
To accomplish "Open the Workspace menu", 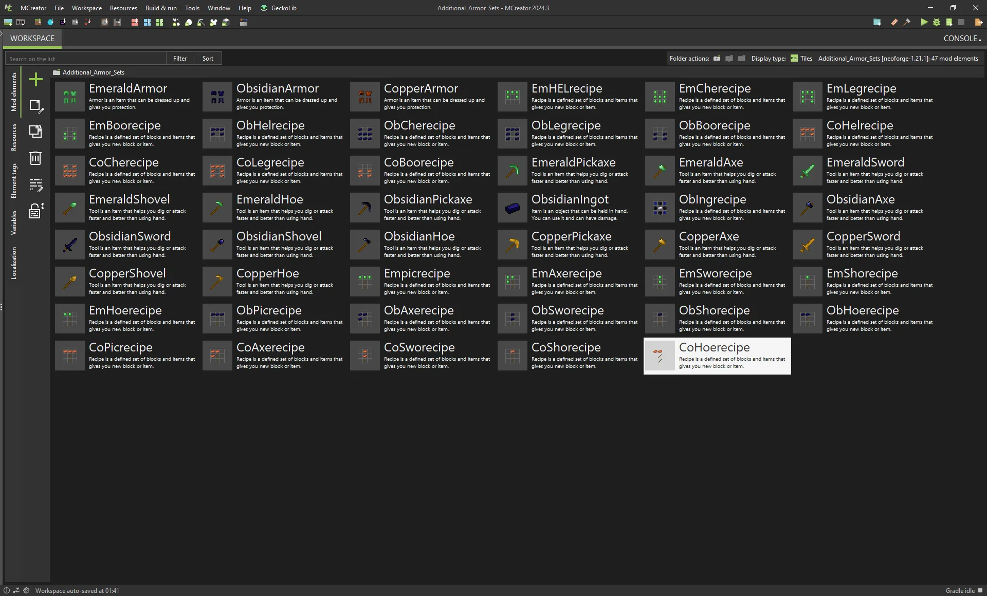I will (x=86, y=8).
